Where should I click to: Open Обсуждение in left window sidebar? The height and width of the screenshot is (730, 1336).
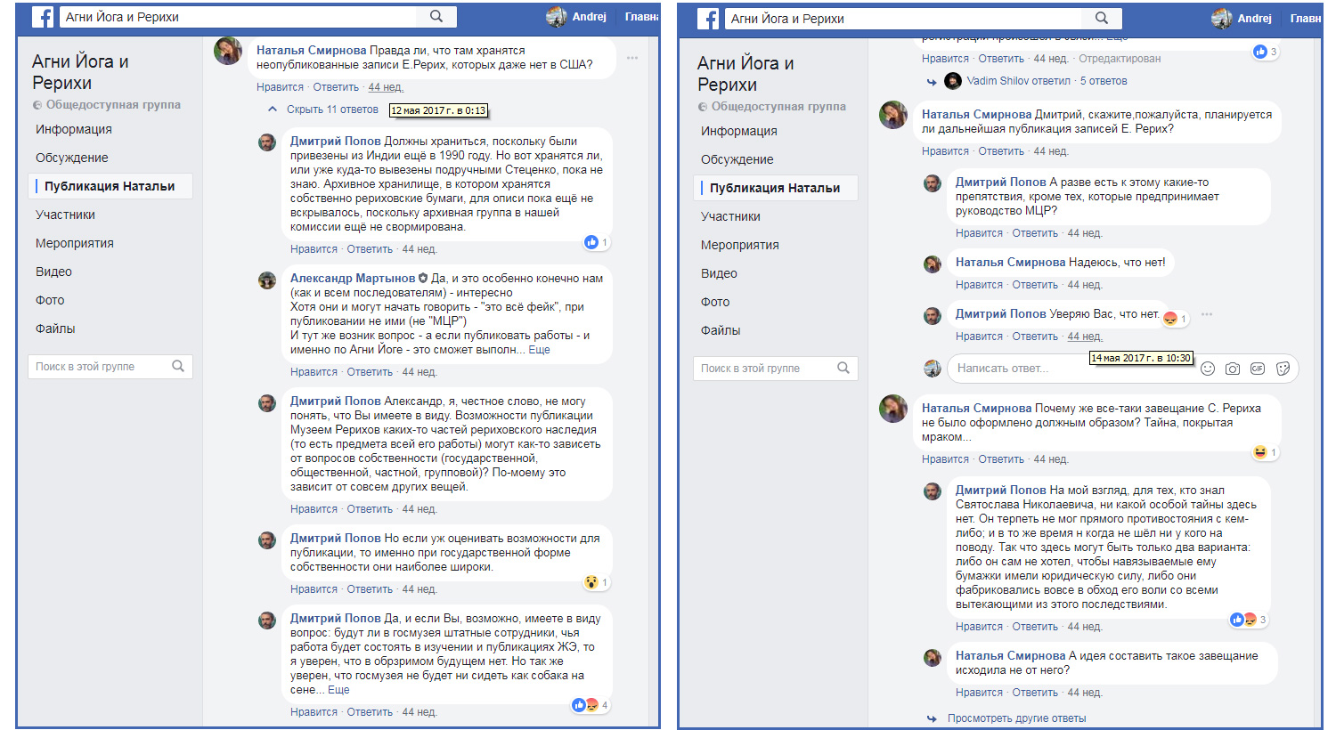(x=72, y=158)
